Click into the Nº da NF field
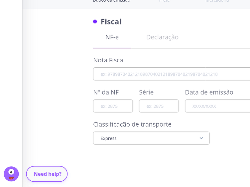This screenshot has height=187, width=250. click(x=113, y=106)
